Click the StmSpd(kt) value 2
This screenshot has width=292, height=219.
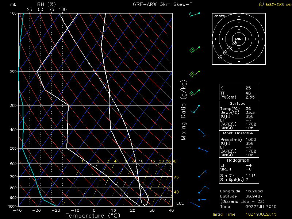coord(247,180)
